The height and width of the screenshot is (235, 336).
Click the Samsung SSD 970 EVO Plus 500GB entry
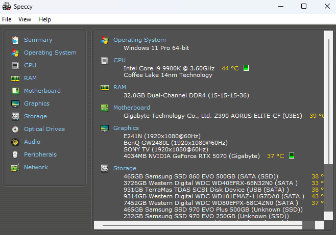pyautogui.click(x=213, y=210)
